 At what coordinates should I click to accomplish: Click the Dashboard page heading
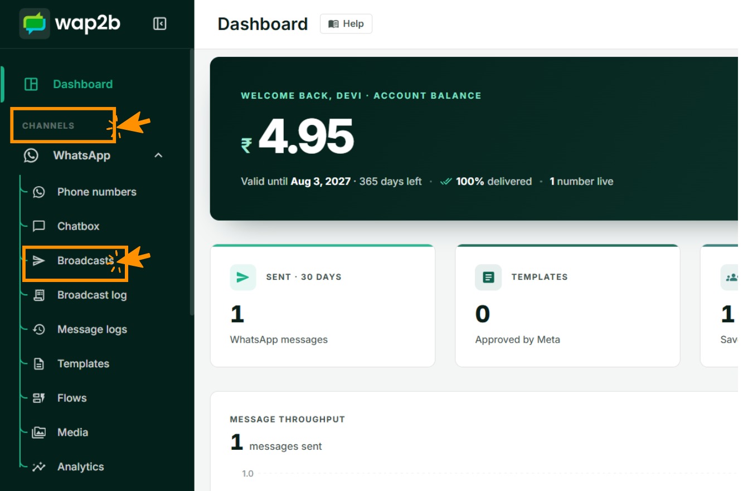(x=263, y=24)
